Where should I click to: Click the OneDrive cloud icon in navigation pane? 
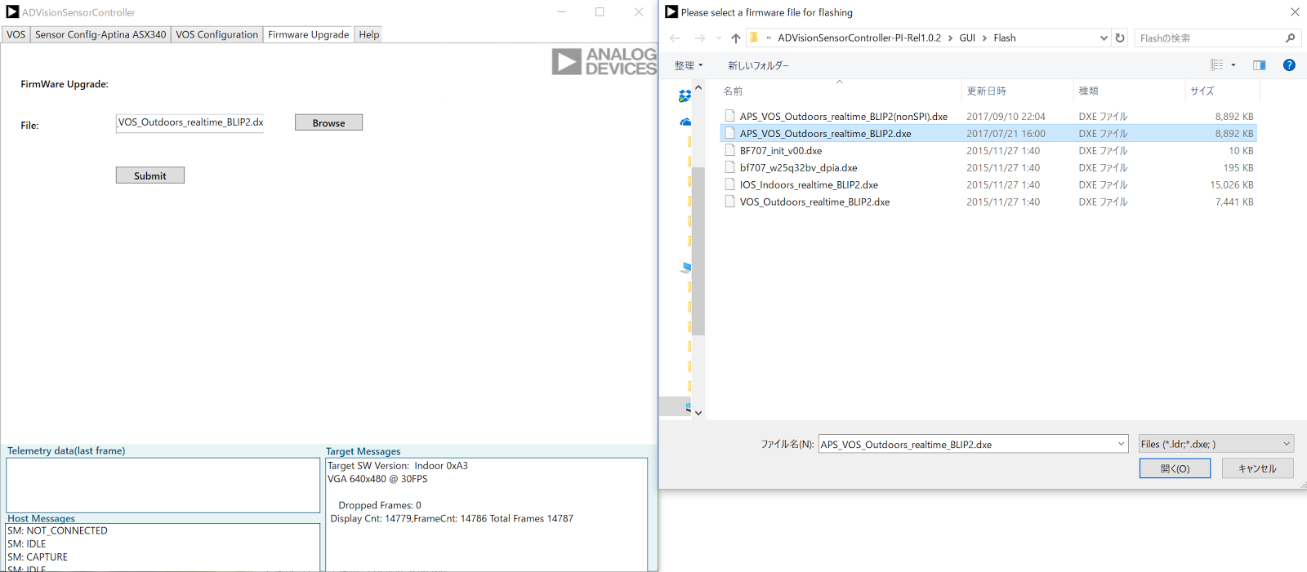(685, 122)
